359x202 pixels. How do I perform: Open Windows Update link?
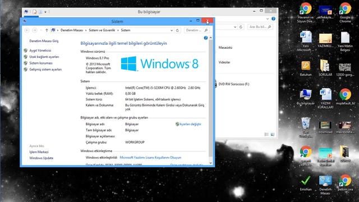(41, 158)
